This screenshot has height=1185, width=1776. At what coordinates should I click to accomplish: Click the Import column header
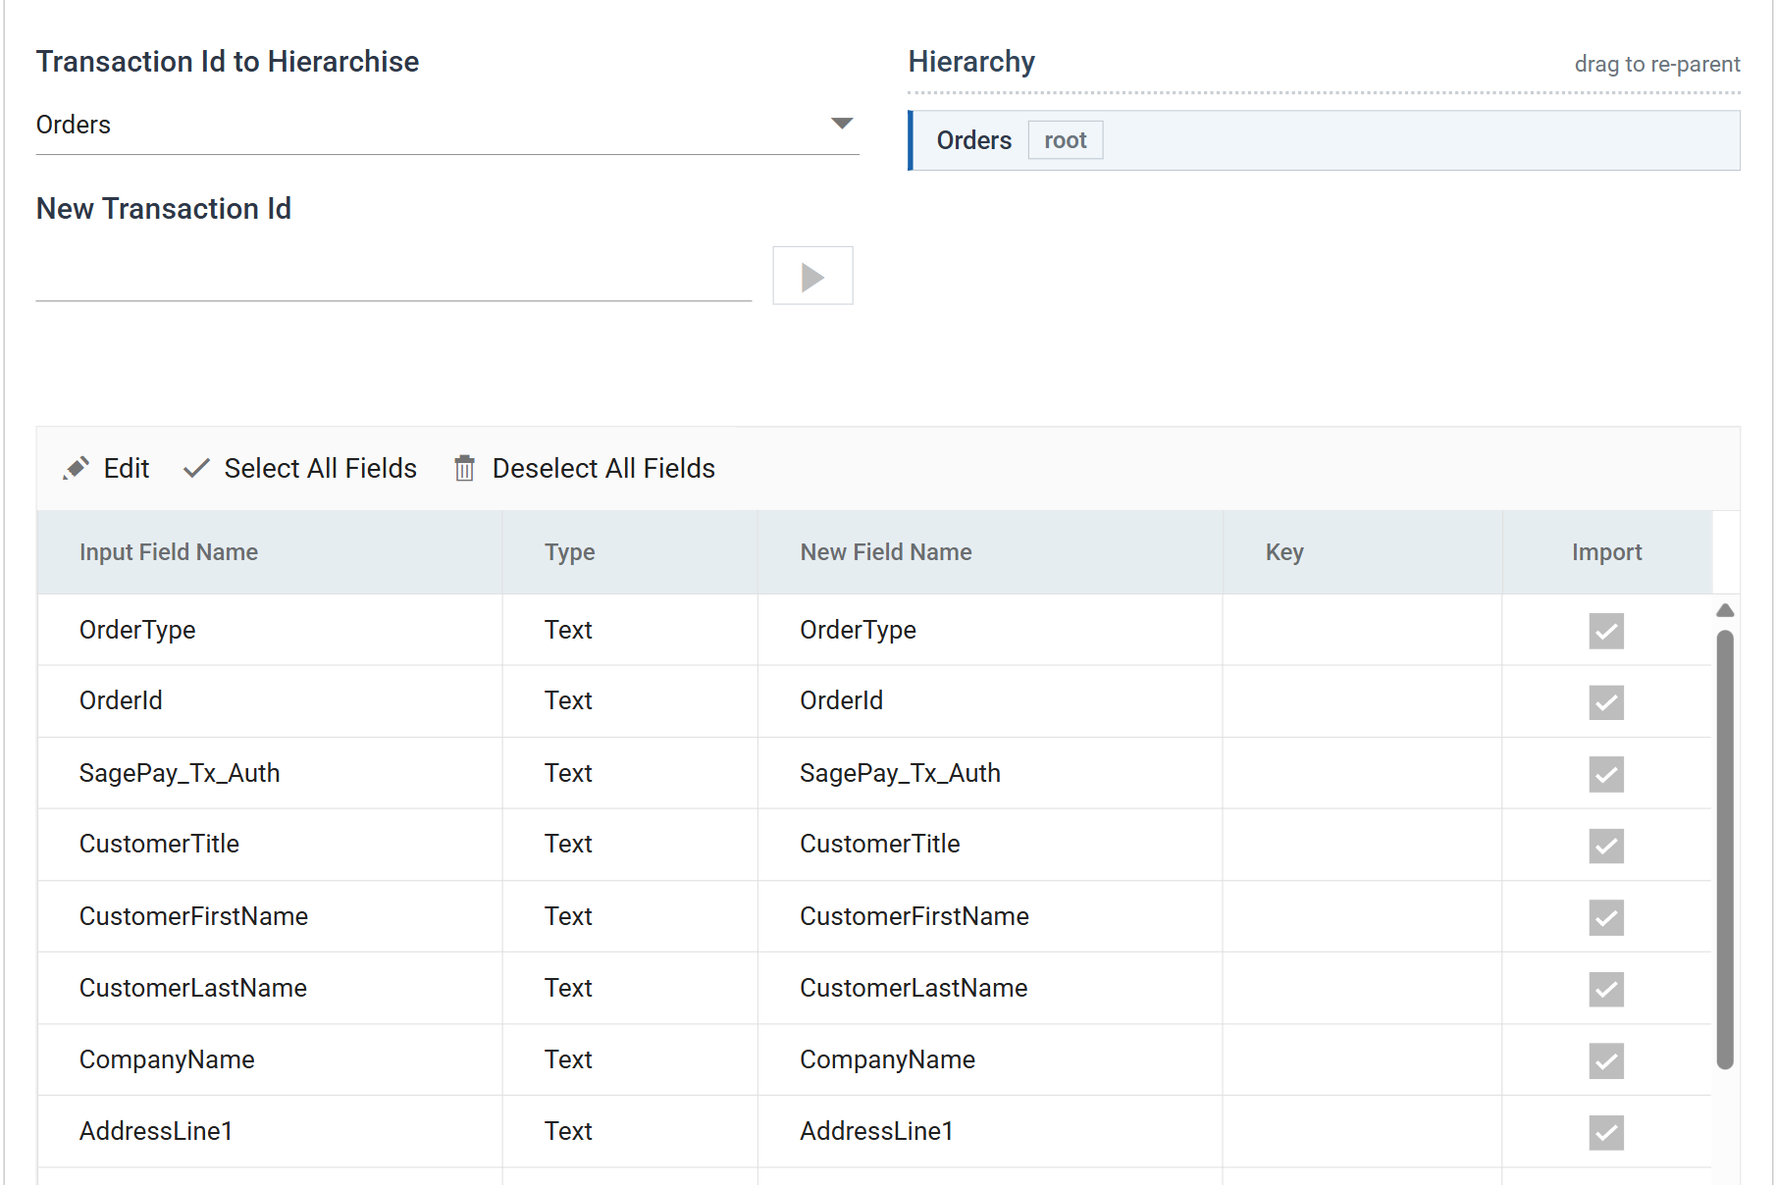(1606, 552)
